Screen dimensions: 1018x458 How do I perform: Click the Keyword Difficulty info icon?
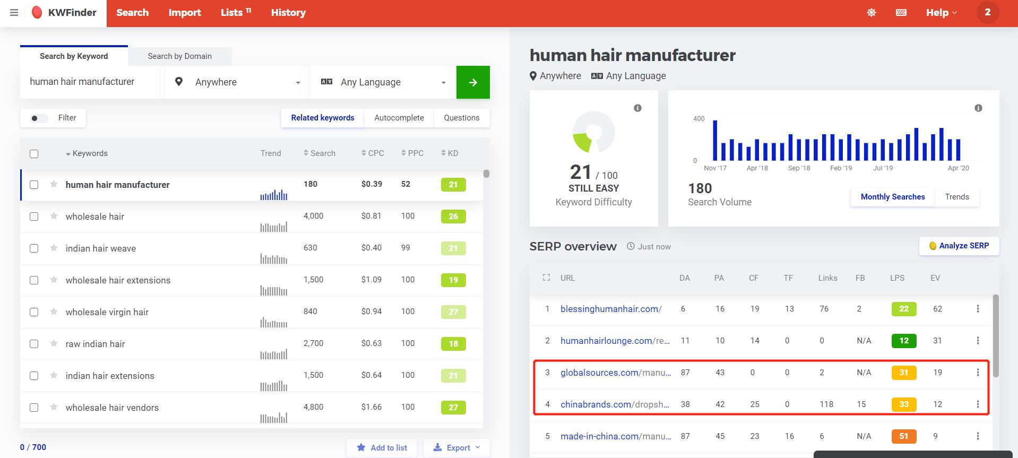[637, 108]
